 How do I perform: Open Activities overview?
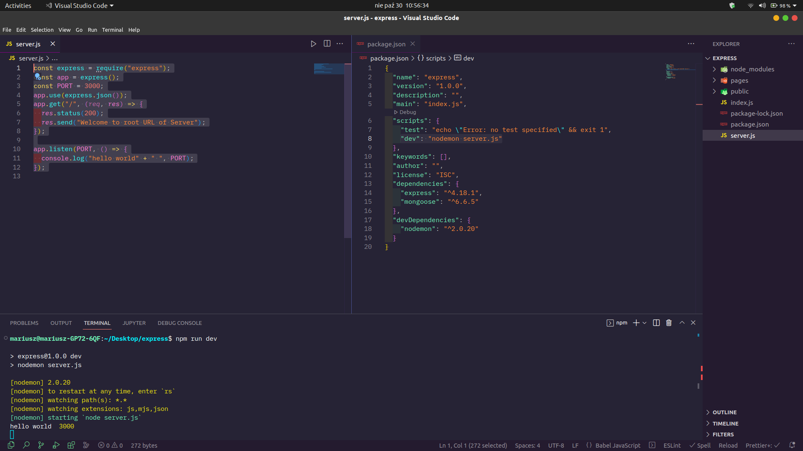click(x=18, y=5)
